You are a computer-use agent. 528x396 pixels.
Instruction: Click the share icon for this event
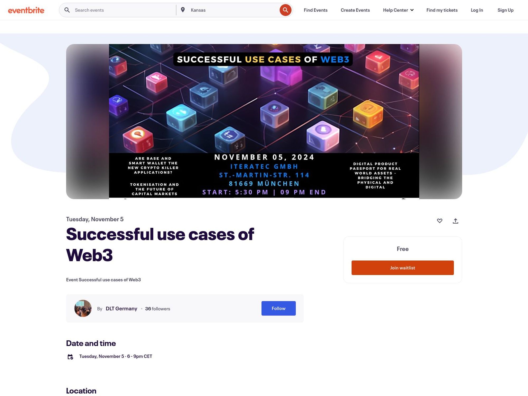(455, 221)
